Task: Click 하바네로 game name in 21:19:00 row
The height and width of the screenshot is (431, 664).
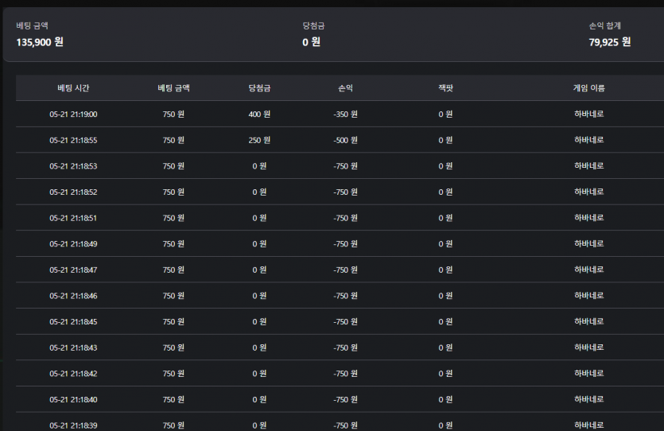Action: [588, 114]
